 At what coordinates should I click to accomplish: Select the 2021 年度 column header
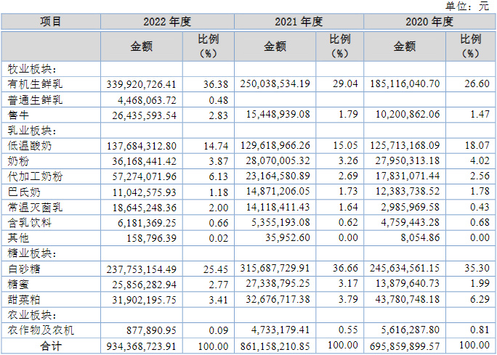tap(299, 22)
